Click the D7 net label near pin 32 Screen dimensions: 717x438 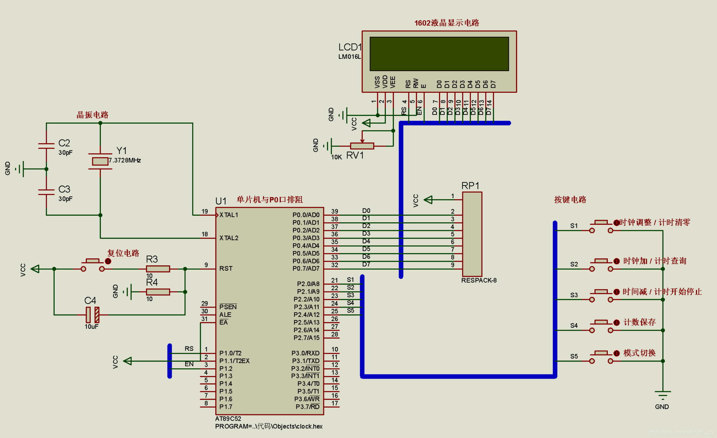(366, 264)
